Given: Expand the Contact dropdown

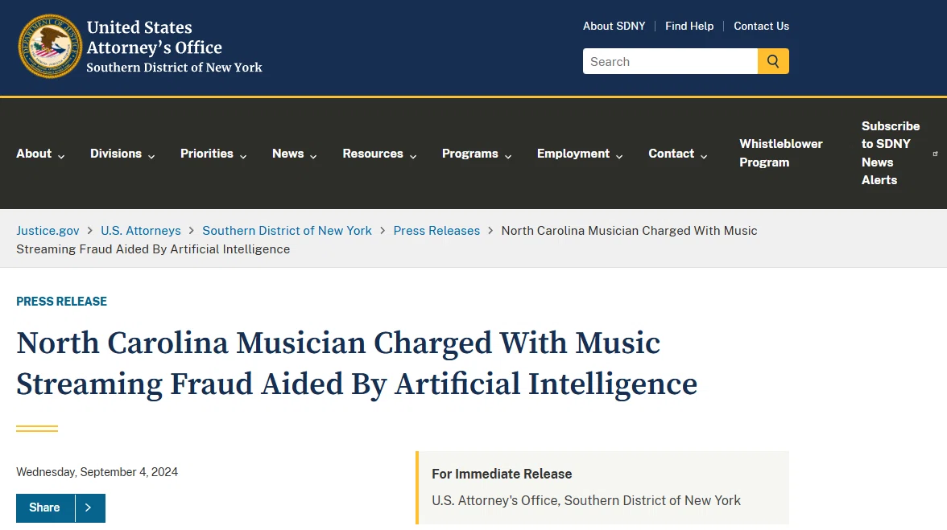Looking at the screenshot, I should 678,154.
